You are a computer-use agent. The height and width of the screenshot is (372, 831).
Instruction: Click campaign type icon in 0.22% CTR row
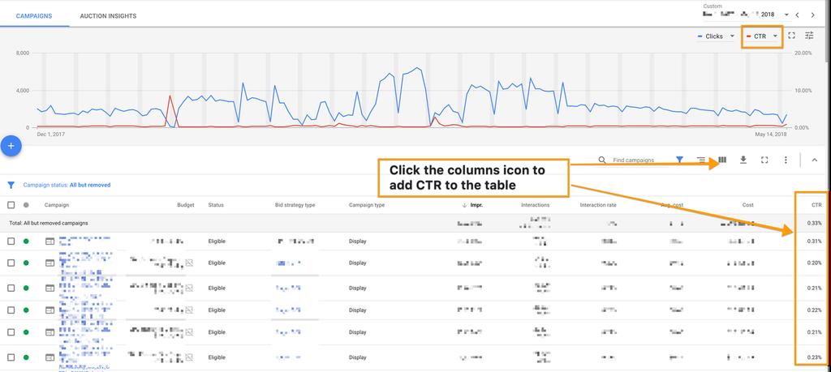coord(50,310)
